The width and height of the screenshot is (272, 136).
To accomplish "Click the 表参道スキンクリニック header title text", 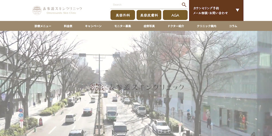I will [x=62, y=8].
